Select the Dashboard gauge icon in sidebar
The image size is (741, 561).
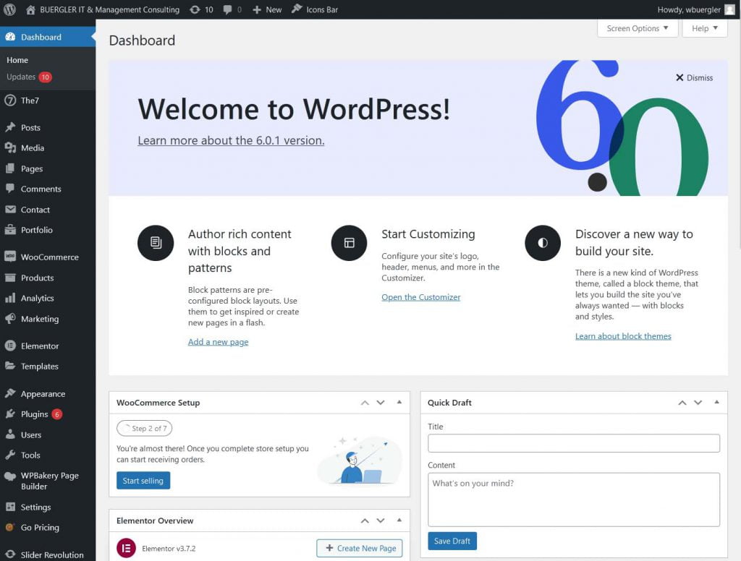[x=10, y=37]
